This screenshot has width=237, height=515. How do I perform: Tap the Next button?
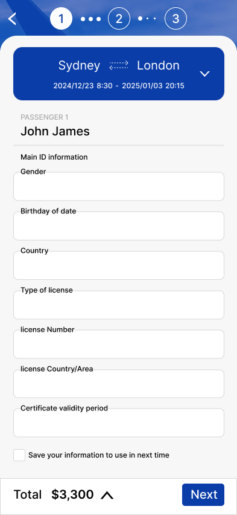[203, 494]
